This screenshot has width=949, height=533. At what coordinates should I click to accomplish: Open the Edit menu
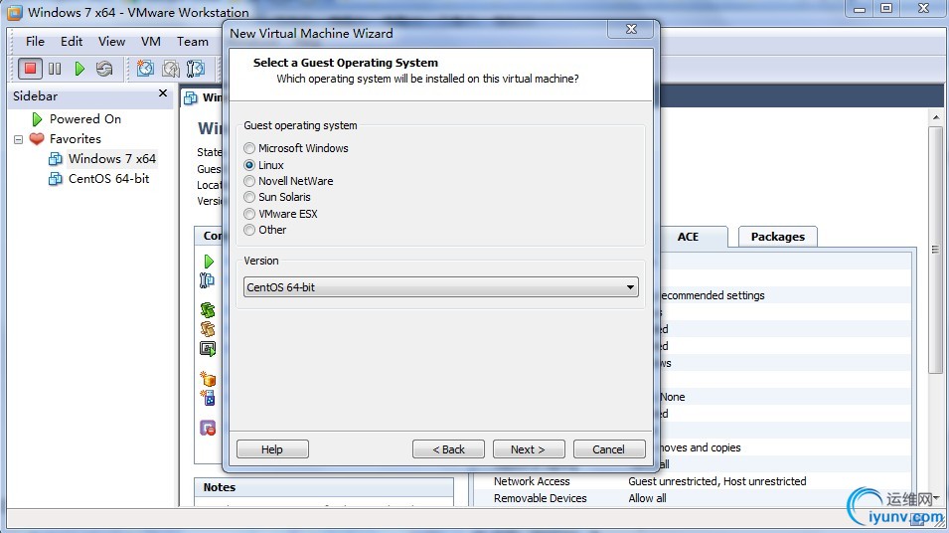(72, 41)
